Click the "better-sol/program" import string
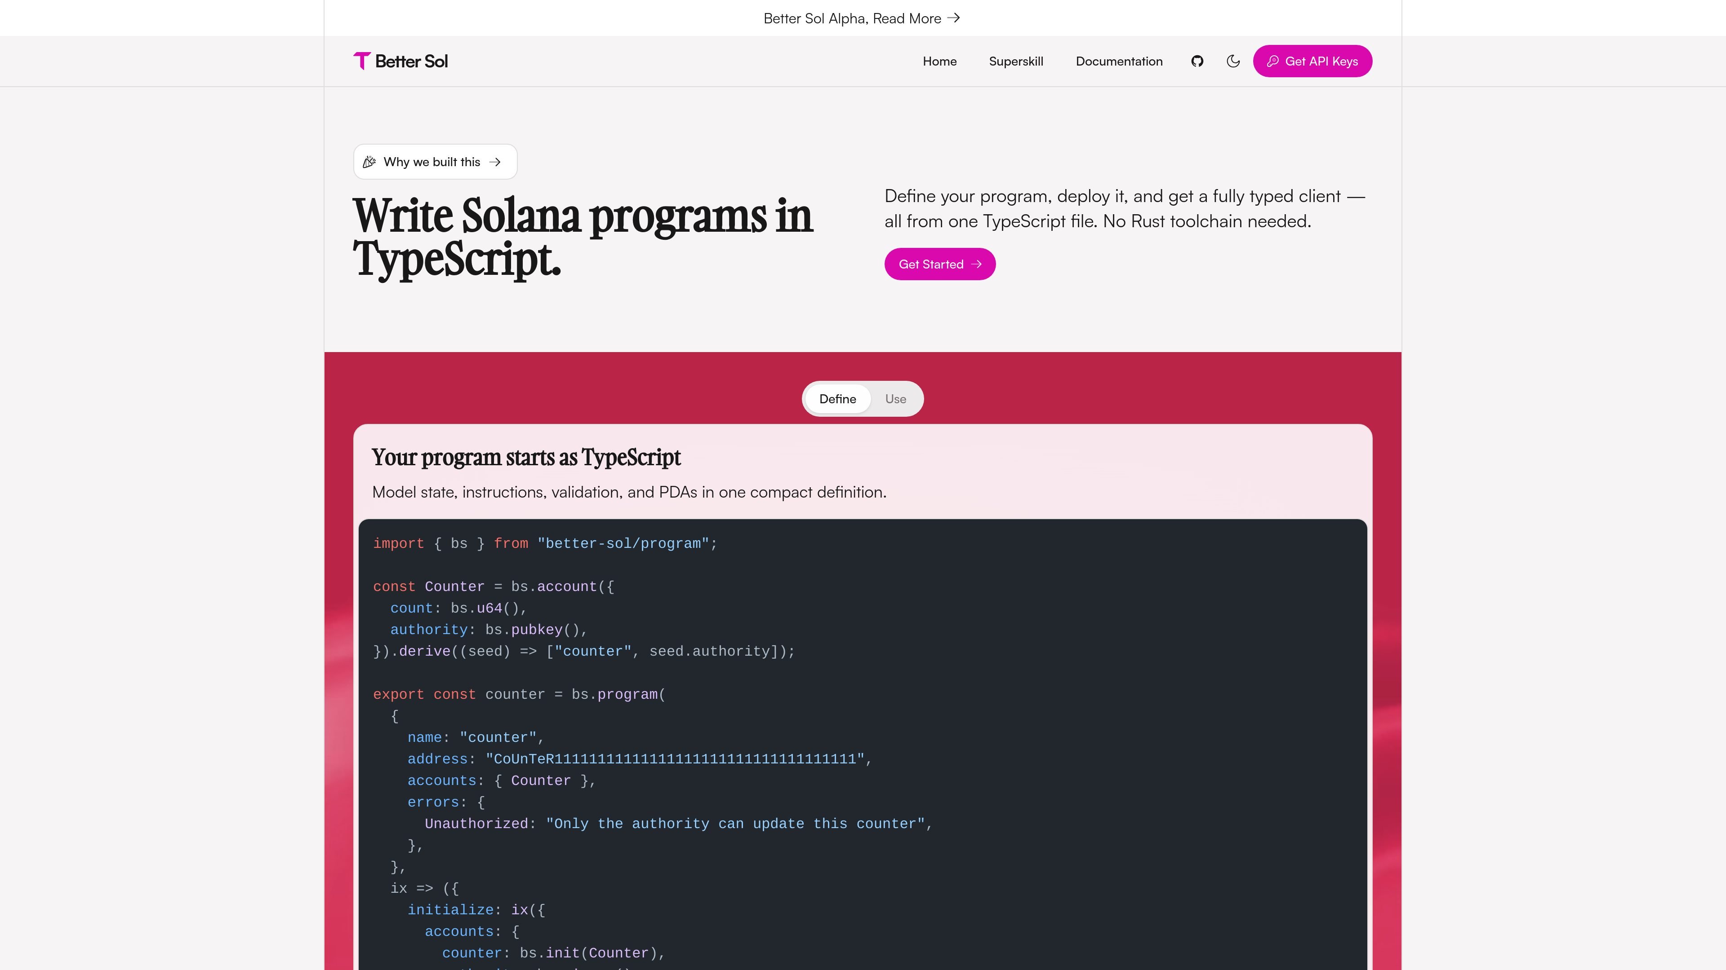1726x970 pixels. pyautogui.click(x=623, y=543)
